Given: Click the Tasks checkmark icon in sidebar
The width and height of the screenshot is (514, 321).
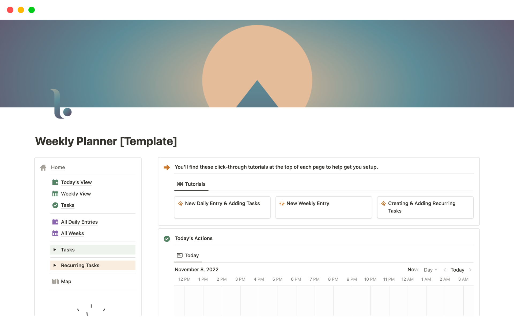Looking at the screenshot, I should coord(55,205).
